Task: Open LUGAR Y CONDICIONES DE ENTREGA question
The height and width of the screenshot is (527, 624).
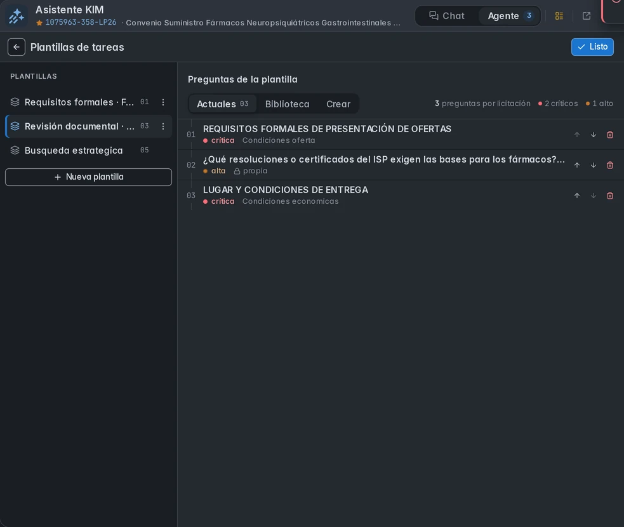Action: pyautogui.click(x=285, y=190)
